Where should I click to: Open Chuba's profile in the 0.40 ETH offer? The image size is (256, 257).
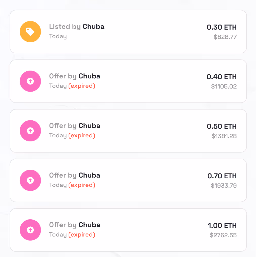coord(89,76)
